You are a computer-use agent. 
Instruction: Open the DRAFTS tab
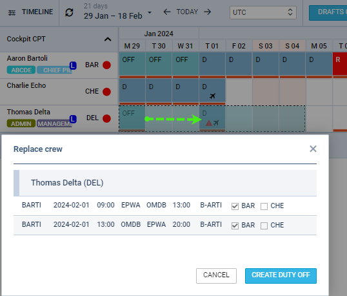point(328,13)
